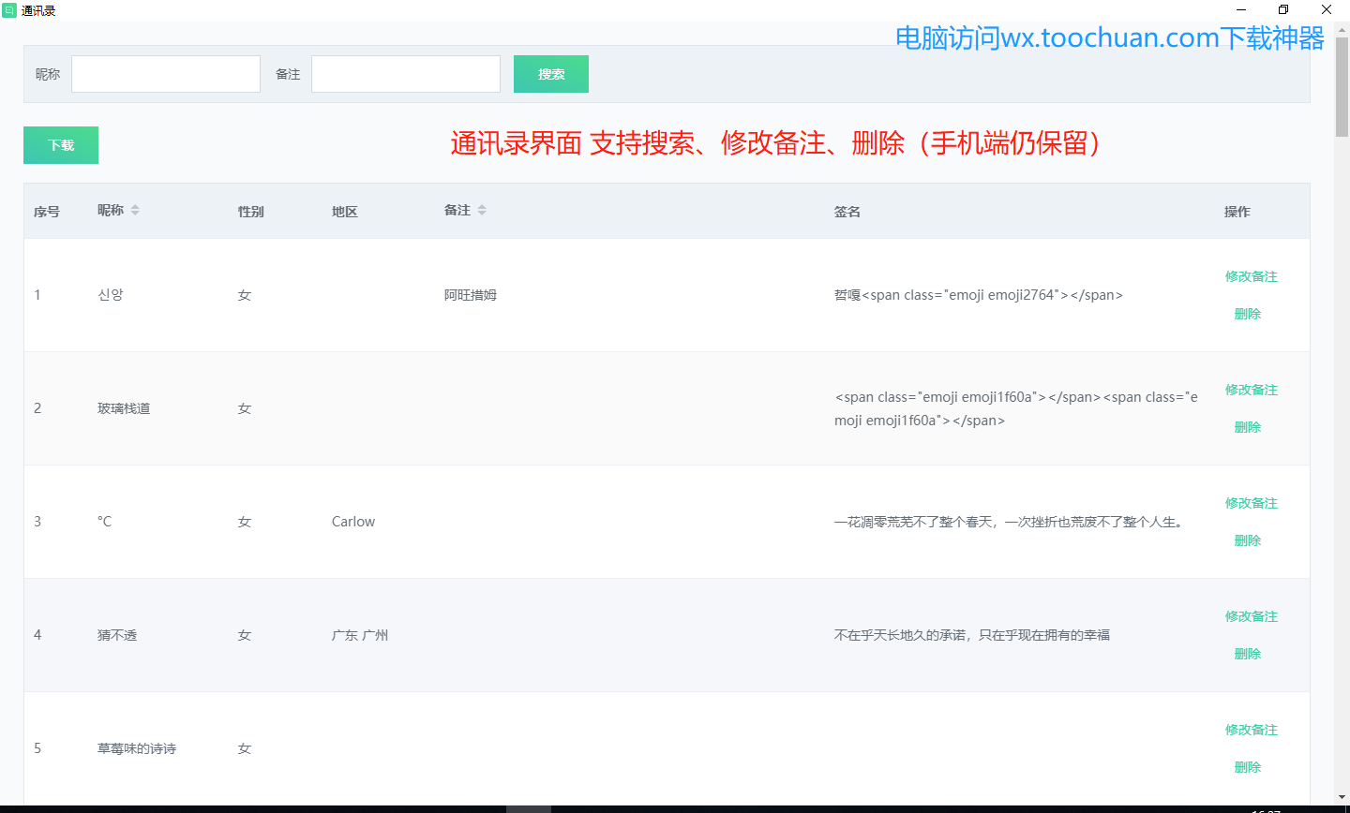
Task: Delete contact 신앙 using 删除
Action: click(x=1248, y=314)
